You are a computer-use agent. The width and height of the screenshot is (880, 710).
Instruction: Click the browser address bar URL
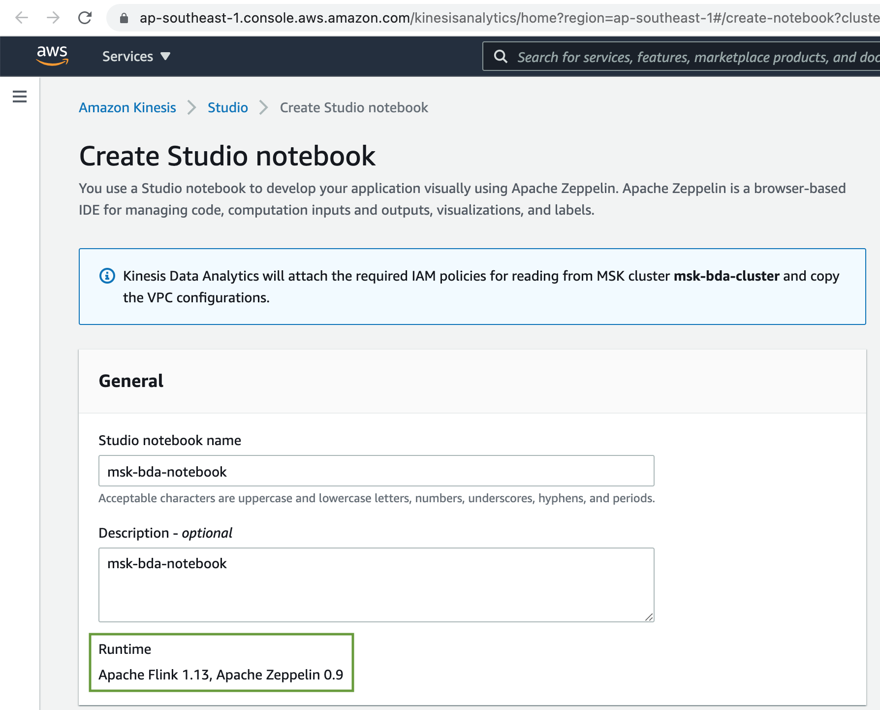pos(509,18)
